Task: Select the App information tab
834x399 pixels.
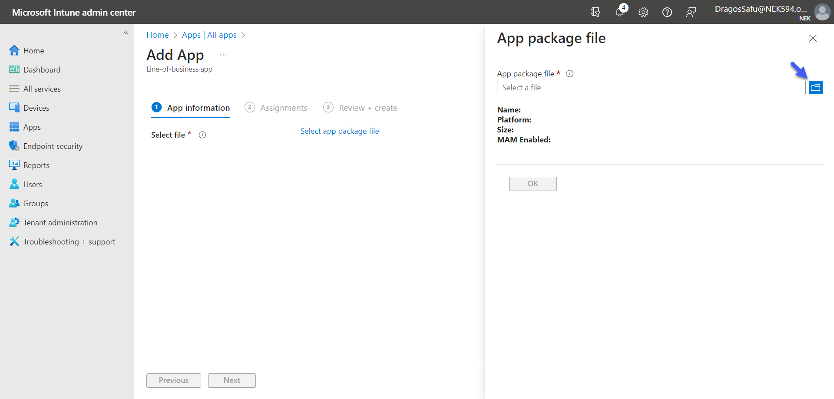Action: [191, 108]
